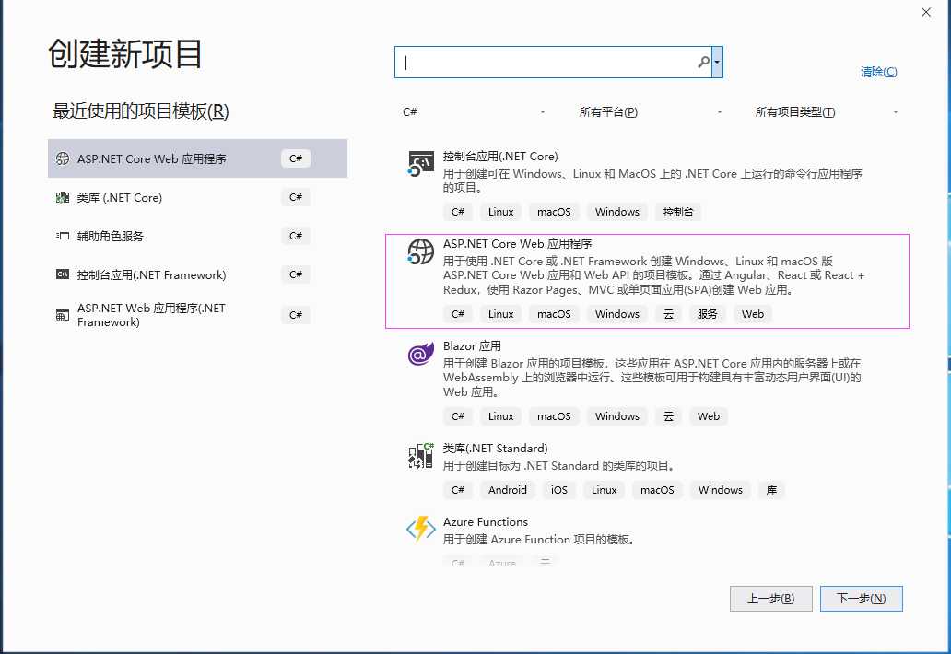Click the 上一步(B) back button
This screenshot has width=951, height=654.
click(x=771, y=599)
